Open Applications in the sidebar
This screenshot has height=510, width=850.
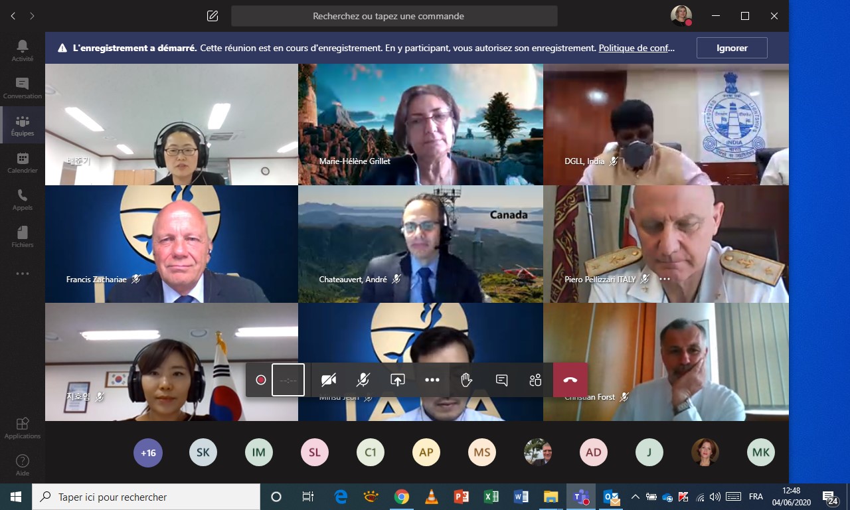pos(23,428)
